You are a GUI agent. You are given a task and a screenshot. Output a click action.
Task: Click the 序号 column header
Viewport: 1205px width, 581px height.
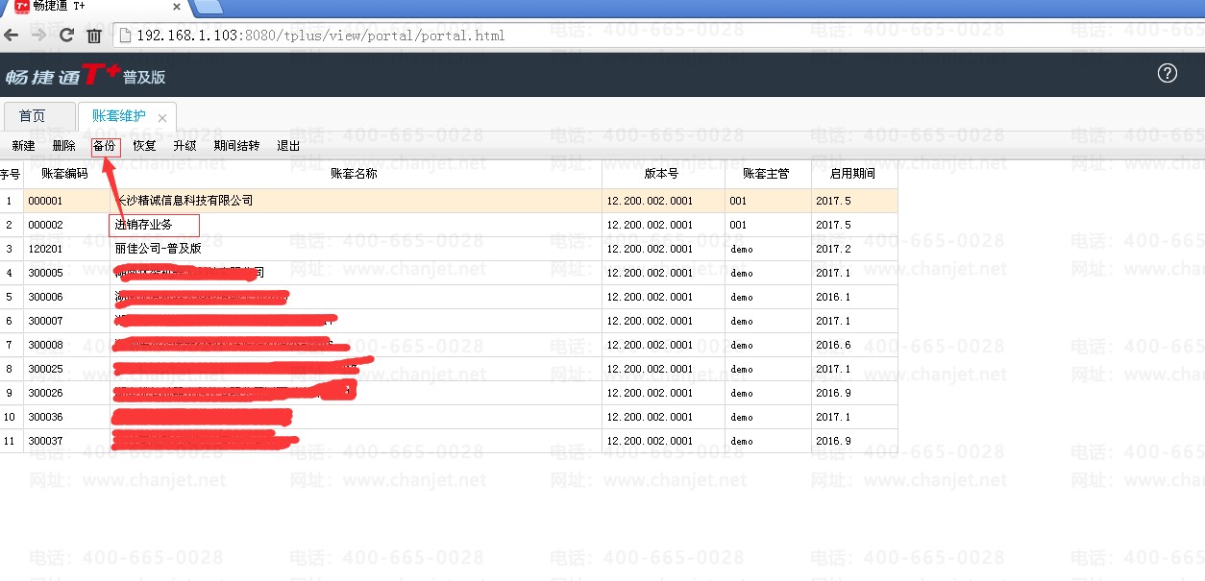pos(10,174)
